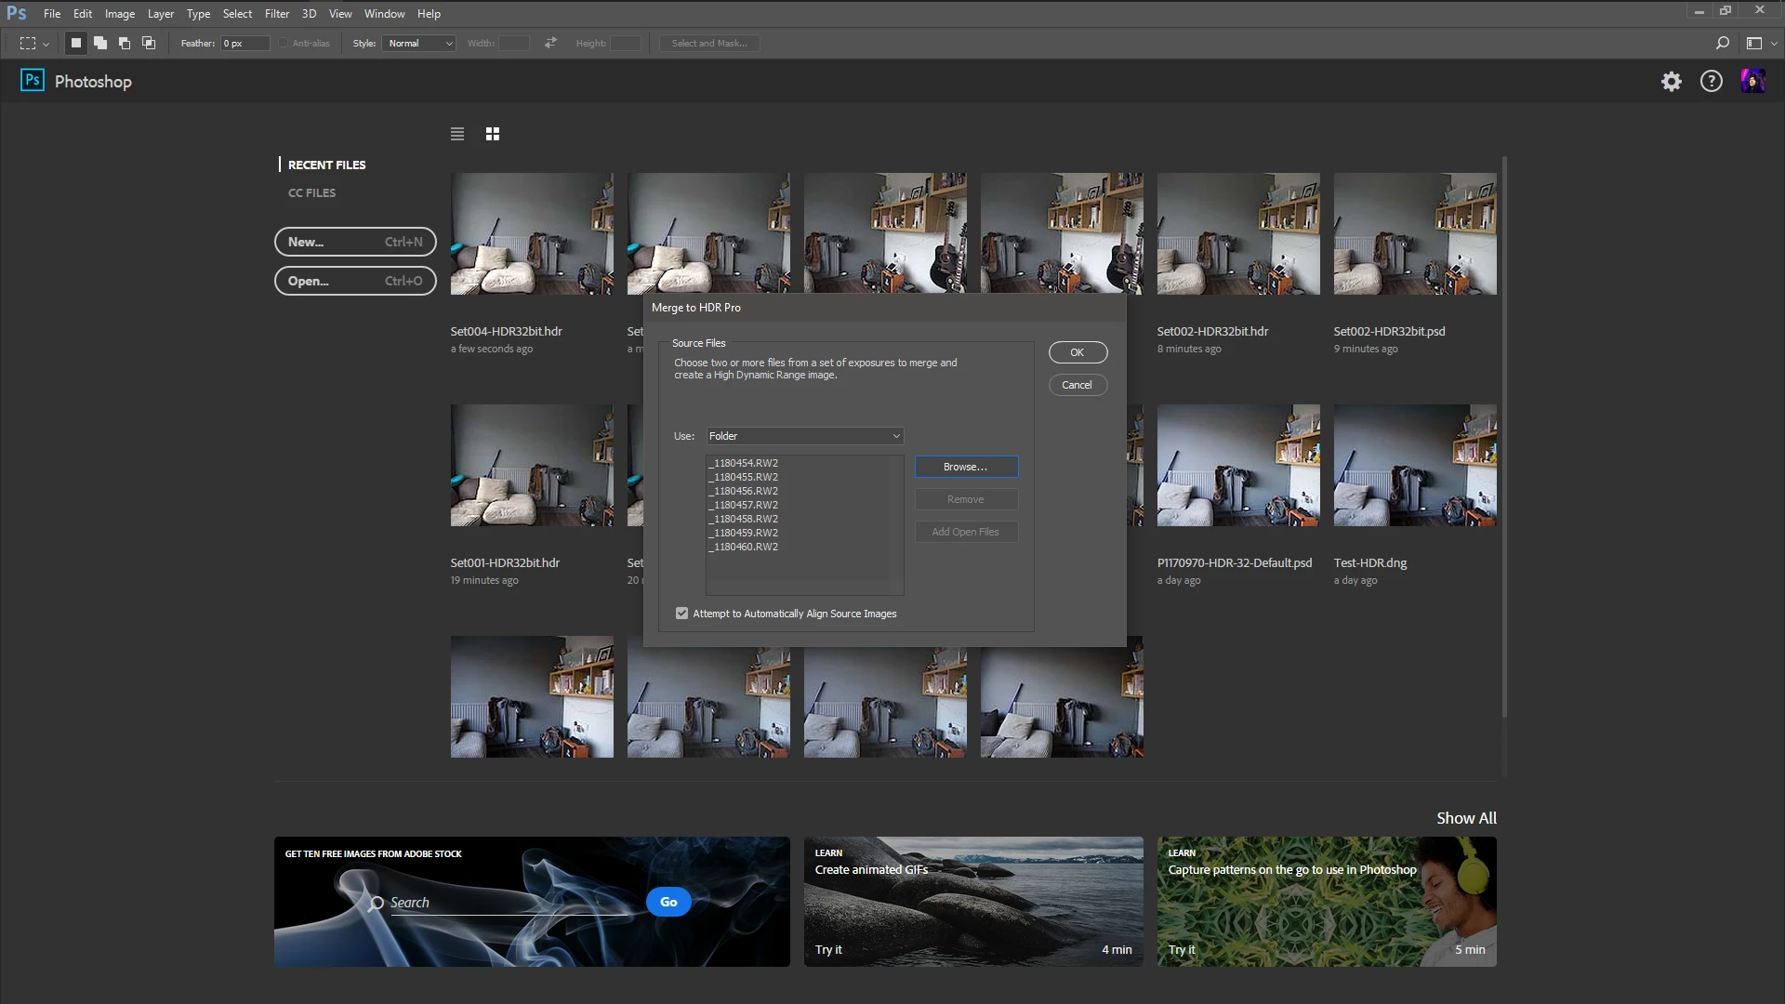
Task: Switch recent files to list view
Action: coord(456,134)
